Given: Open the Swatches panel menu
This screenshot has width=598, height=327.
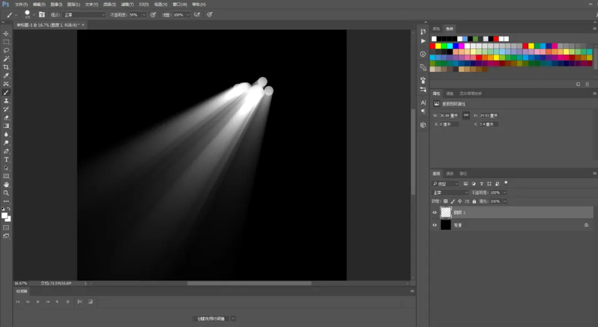Looking at the screenshot, I should (595, 29).
